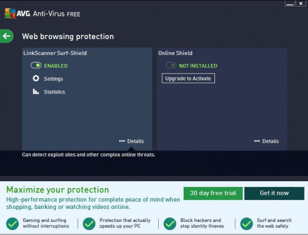The image size is (308, 235).
Task: Click the AVG logo icon
Action: (x=10, y=14)
